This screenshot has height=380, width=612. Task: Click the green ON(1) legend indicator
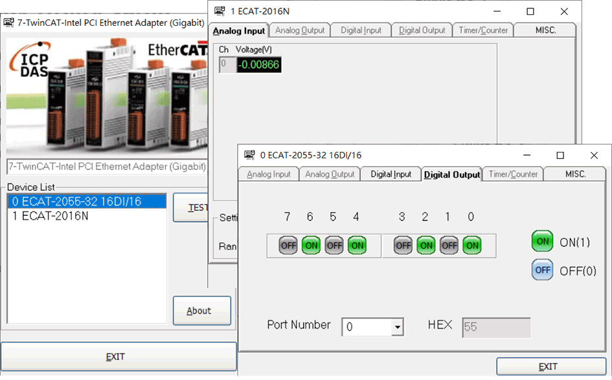(x=543, y=242)
